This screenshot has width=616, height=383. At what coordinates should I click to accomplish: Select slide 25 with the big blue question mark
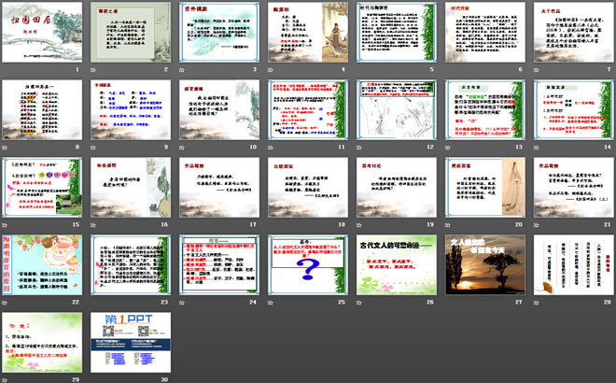pyautogui.click(x=308, y=264)
